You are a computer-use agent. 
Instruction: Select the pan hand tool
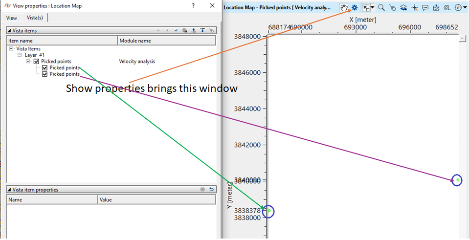344,8
